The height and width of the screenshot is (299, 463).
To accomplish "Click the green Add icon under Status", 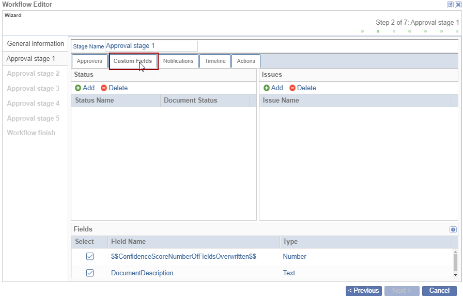I will [78, 88].
